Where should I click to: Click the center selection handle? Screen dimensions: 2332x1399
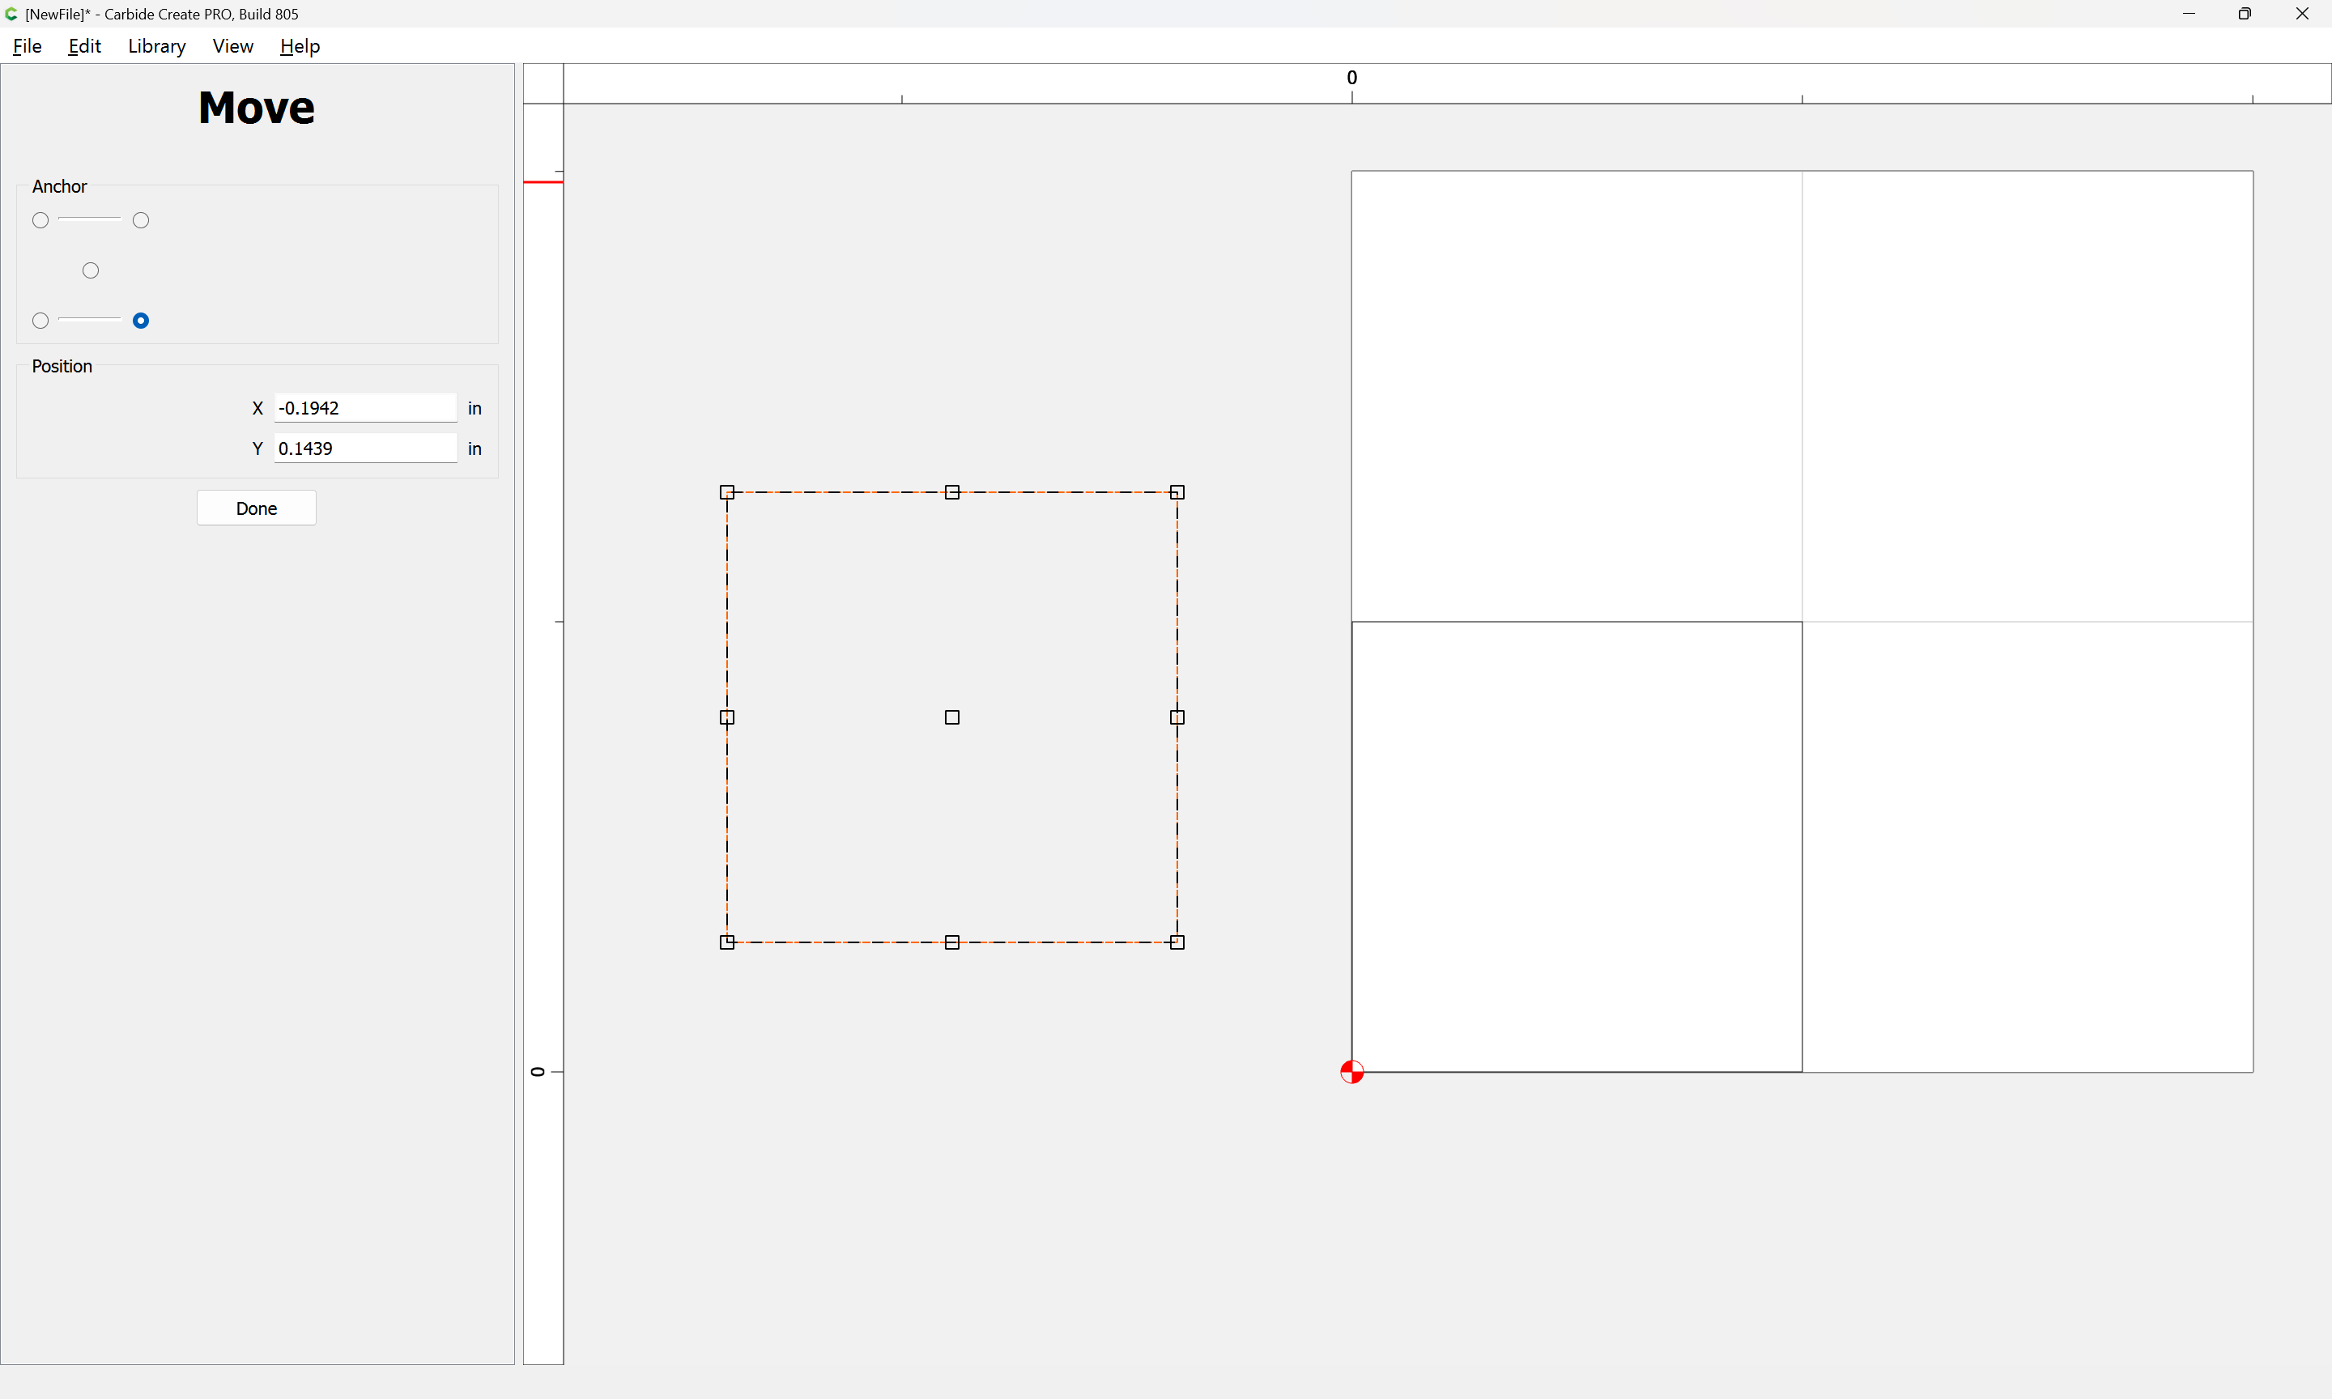click(952, 717)
